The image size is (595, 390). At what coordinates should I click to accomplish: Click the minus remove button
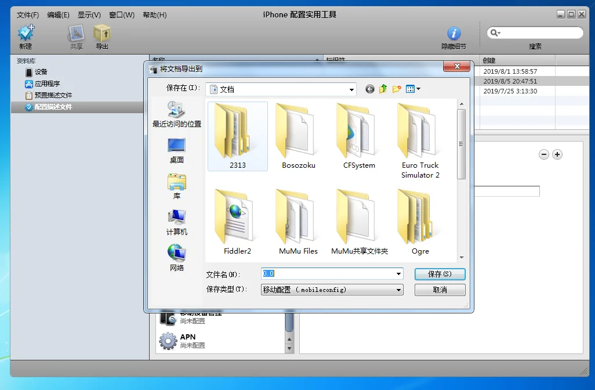pyautogui.click(x=544, y=154)
